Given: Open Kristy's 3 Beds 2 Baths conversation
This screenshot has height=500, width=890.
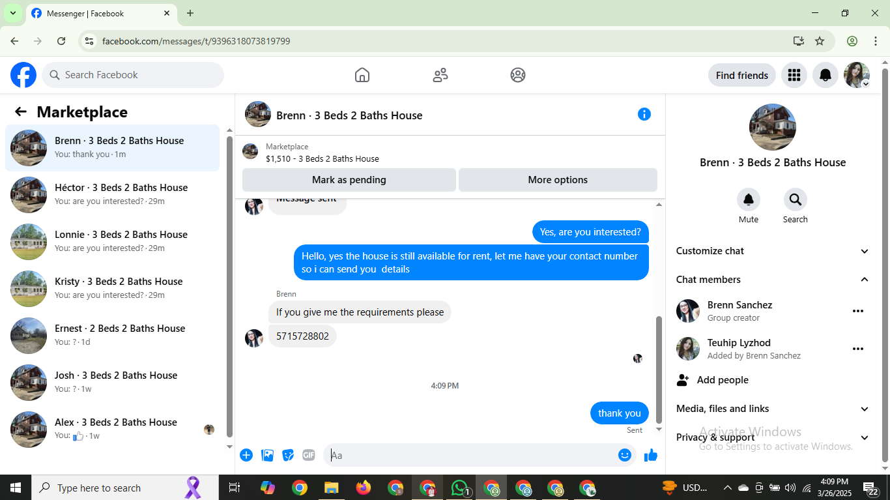Looking at the screenshot, I should 112,289.
